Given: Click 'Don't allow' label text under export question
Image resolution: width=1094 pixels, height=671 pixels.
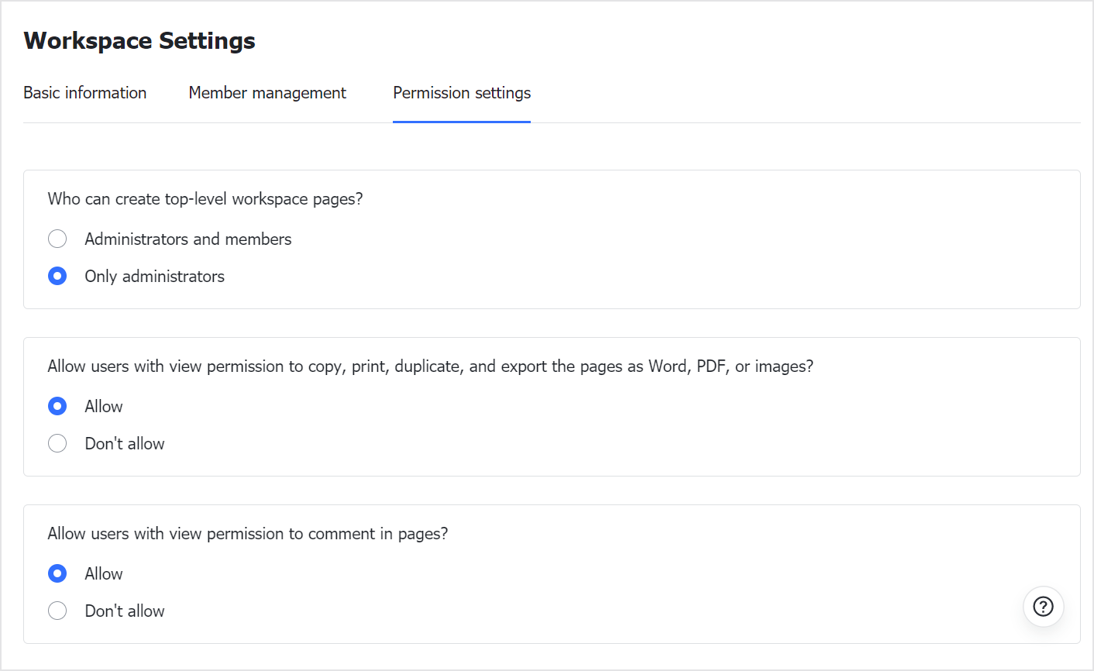Looking at the screenshot, I should (x=125, y=444).
